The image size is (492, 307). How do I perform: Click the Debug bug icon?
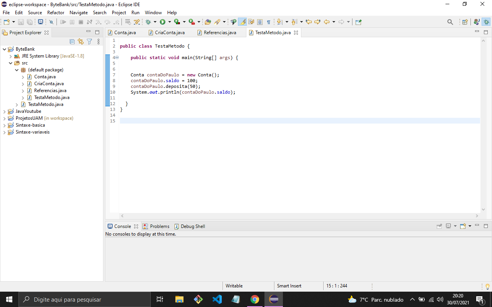[x=148, y=22]
